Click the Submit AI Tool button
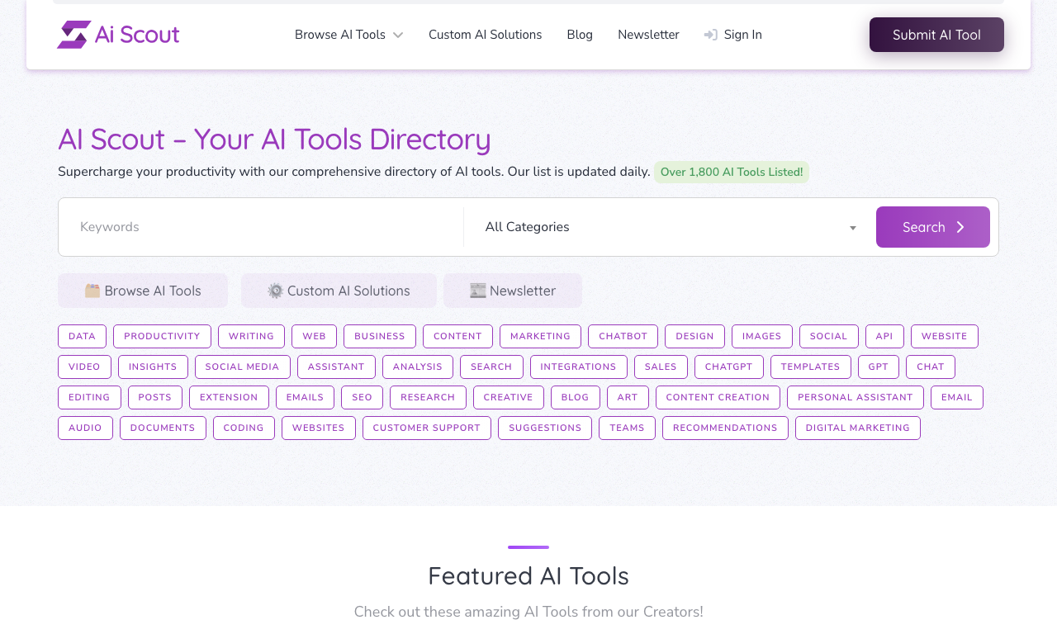This screenshot has height=634, width=1057. [936, 35]
